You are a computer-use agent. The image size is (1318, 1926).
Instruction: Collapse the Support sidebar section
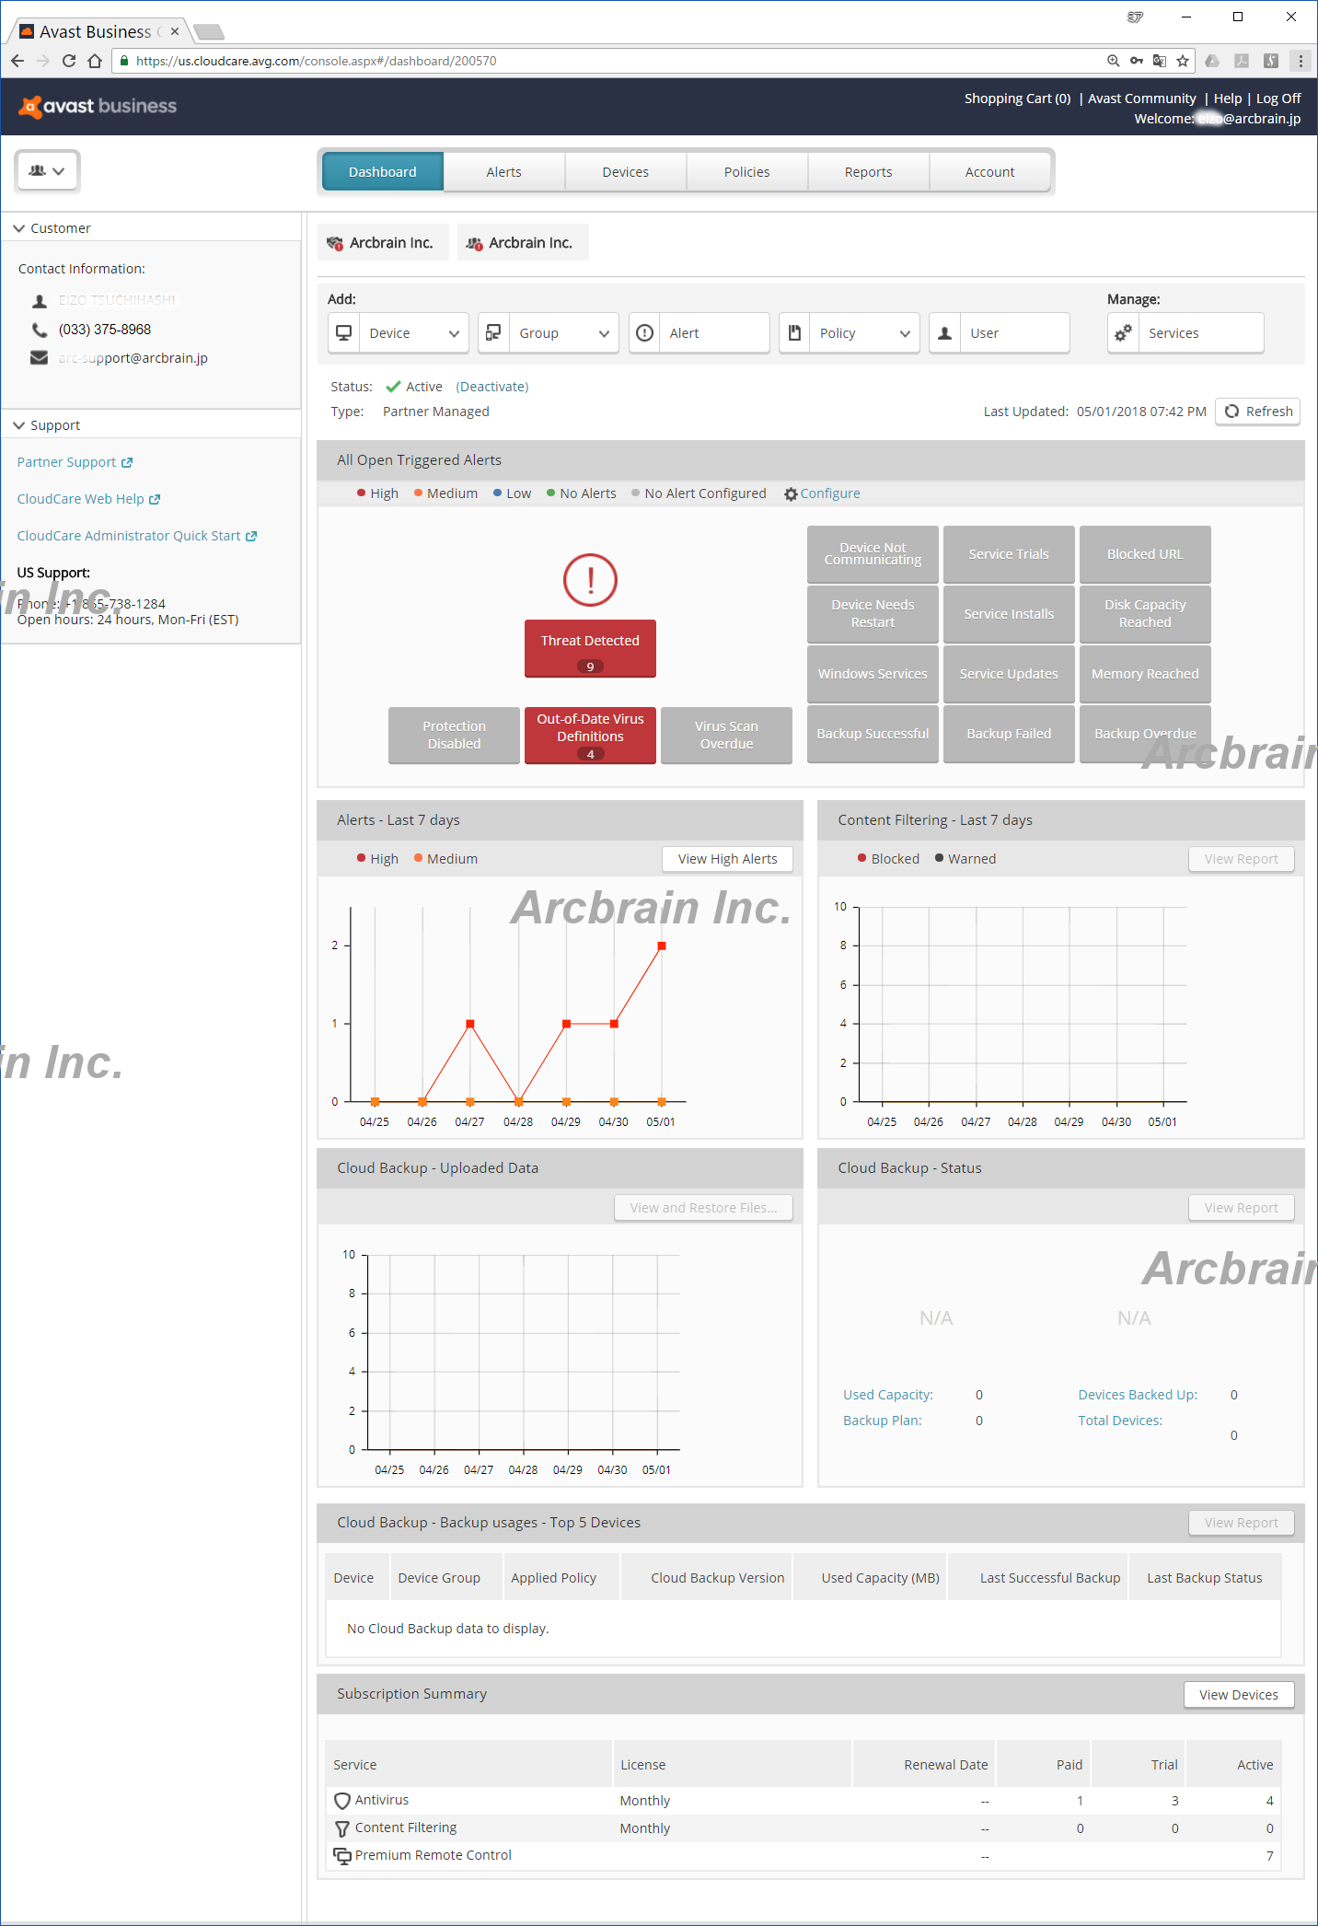click(18, 425)
